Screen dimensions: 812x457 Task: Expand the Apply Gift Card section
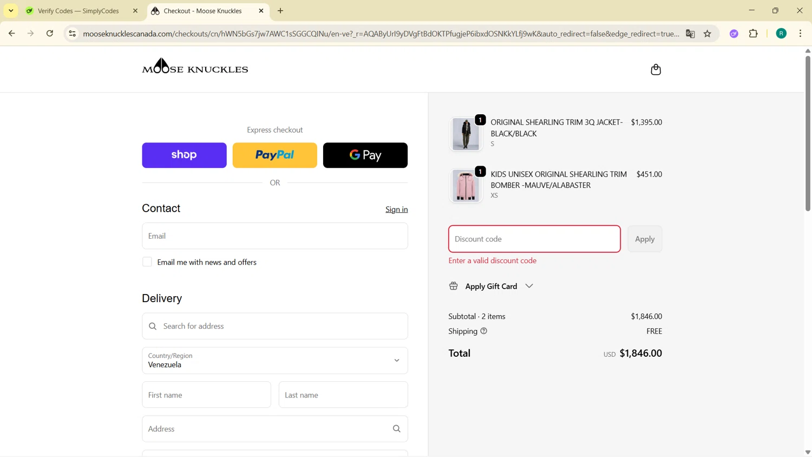pos(492,286)
